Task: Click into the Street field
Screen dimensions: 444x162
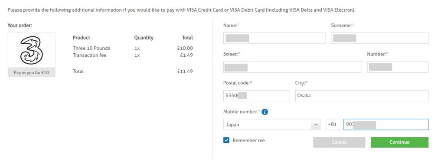Action: click(x=293, y=67)
